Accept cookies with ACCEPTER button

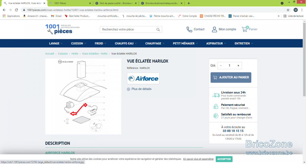click(224, 159)
